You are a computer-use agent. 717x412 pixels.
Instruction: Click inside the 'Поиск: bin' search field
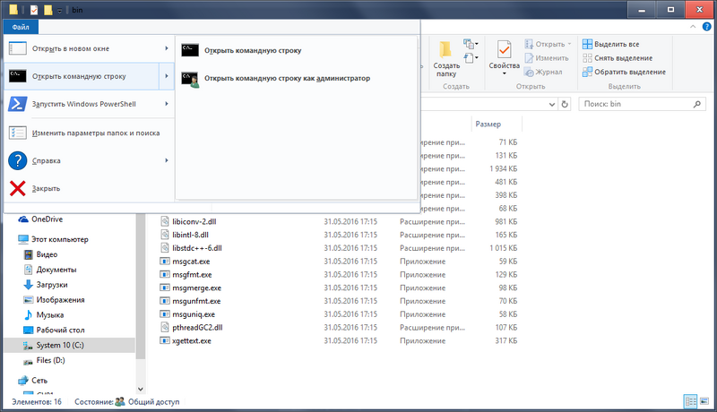pyautogui.click(x=632, y=104)
